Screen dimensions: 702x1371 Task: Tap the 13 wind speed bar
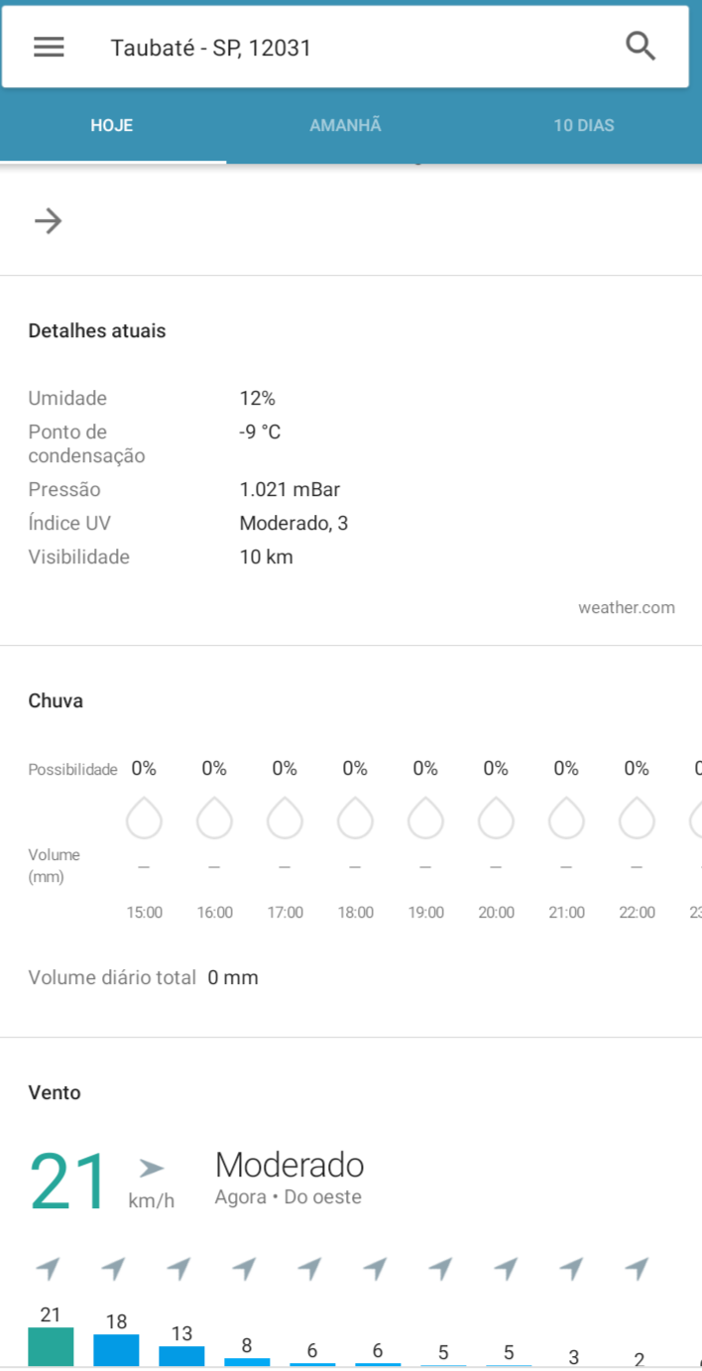(181, 1356)
